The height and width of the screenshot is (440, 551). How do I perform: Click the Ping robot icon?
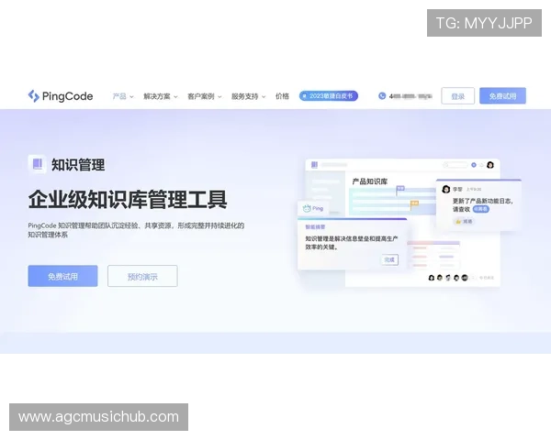click(307, 208)
